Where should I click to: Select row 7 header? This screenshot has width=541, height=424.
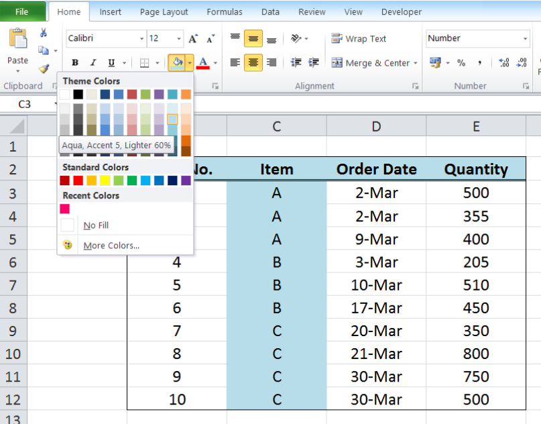pos(13,285)
